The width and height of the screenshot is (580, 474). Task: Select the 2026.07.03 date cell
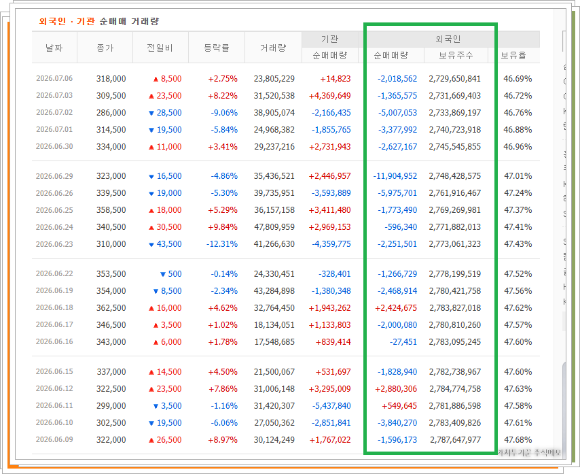click(x=54, y=95)
